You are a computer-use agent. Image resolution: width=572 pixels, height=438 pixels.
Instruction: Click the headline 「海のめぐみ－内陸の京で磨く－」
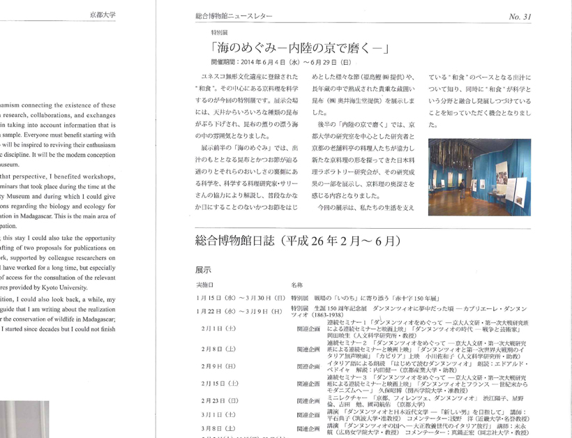(x=299, y=47)
